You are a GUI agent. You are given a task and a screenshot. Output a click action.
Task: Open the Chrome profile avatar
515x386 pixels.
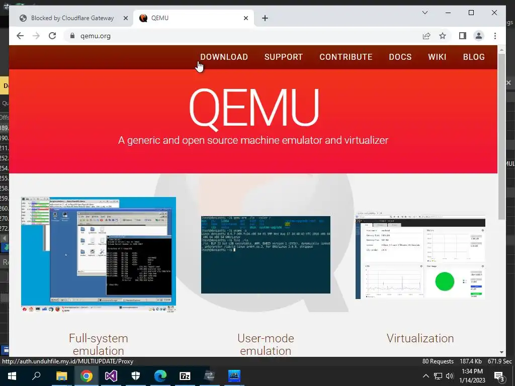479,36
